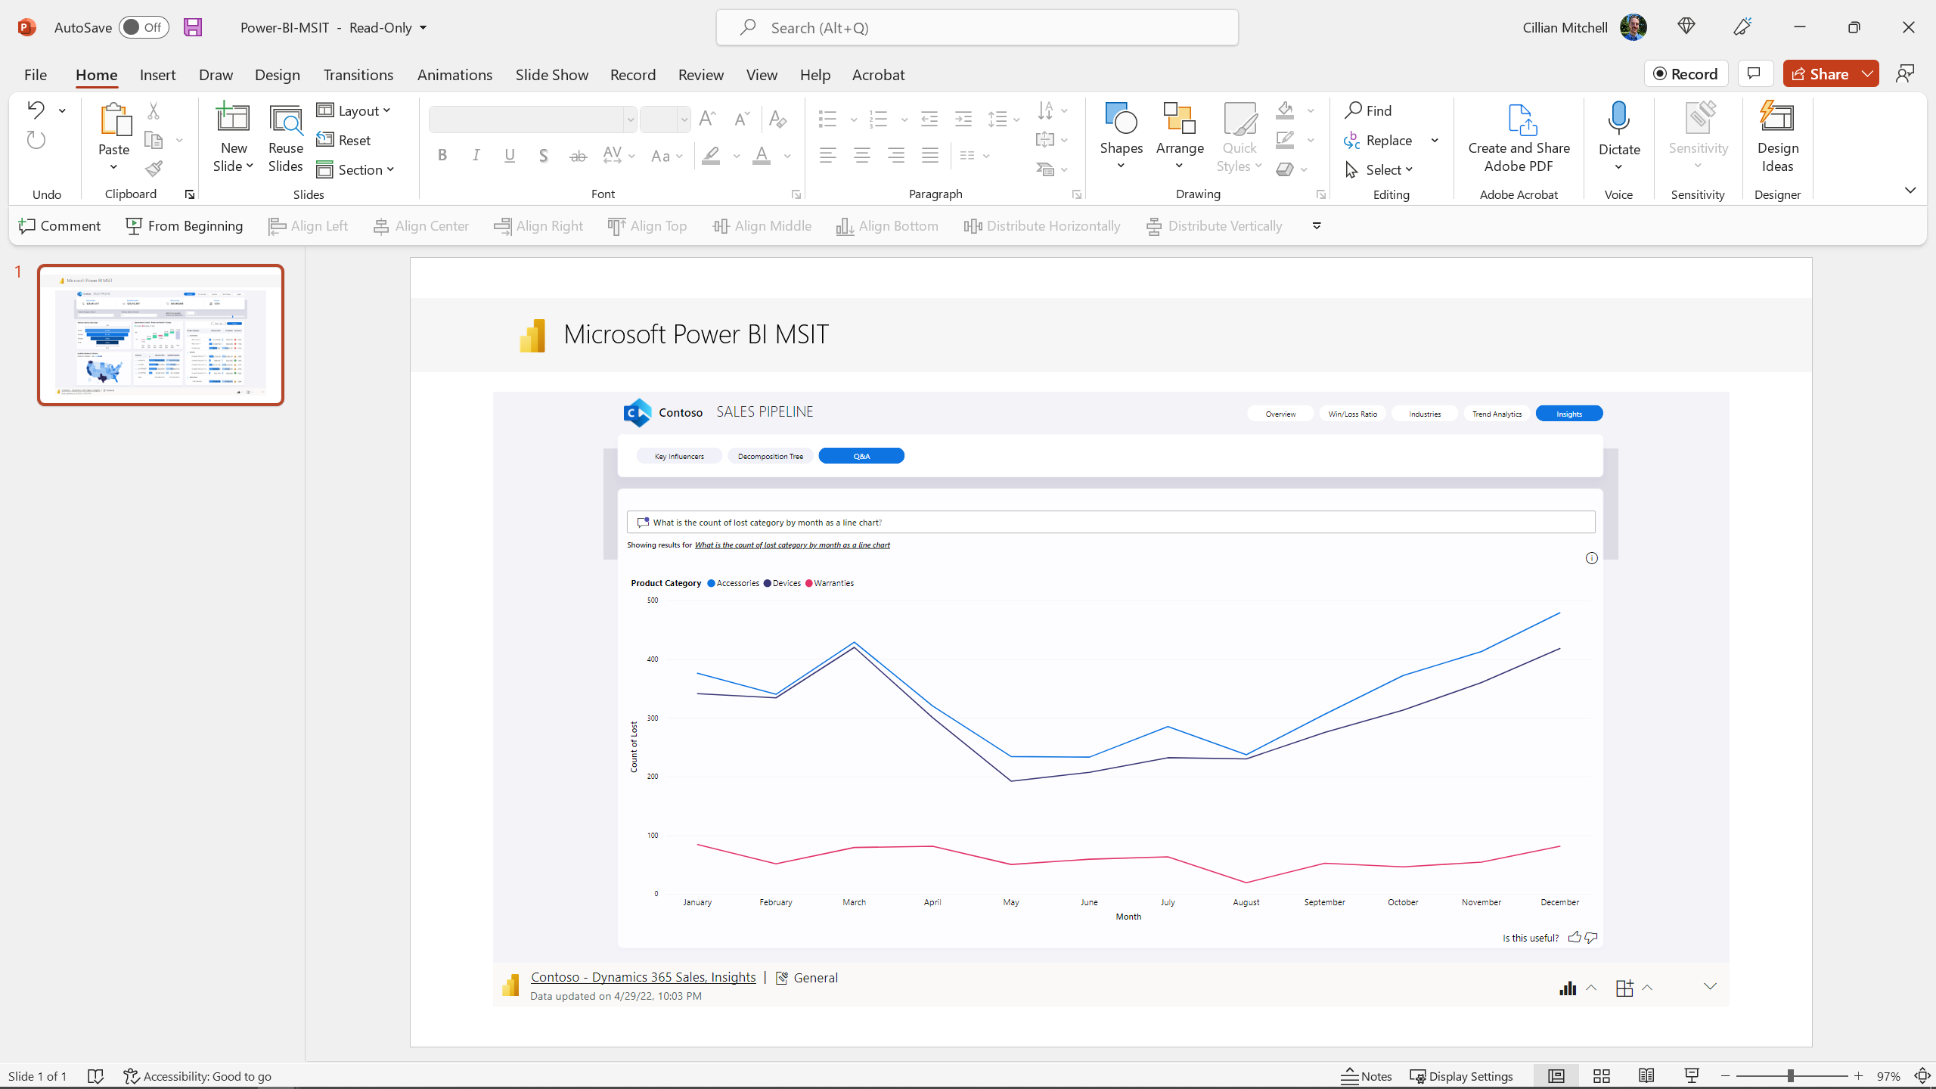Expand the font size dropdown
1936x1089 pixels.
click(683, 119)
